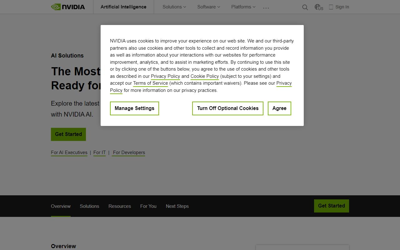Open the site search magnifier
The height and width of the screenshot is (250, 400).
click(305, 7)
